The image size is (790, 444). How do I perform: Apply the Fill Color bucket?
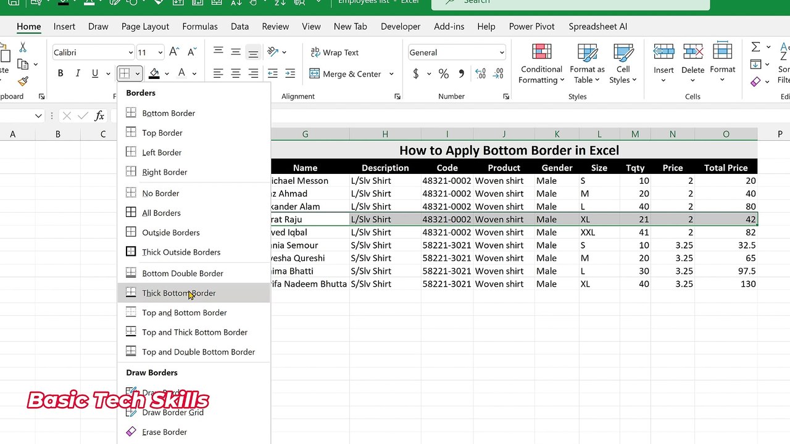[x=154, y=73]
